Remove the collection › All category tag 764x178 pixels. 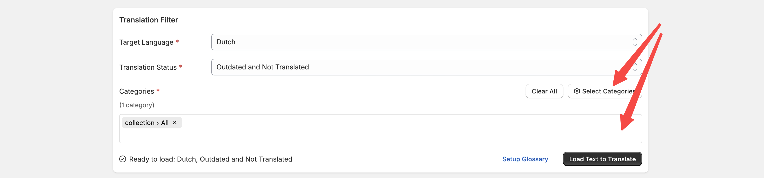[x=175, y=122]
